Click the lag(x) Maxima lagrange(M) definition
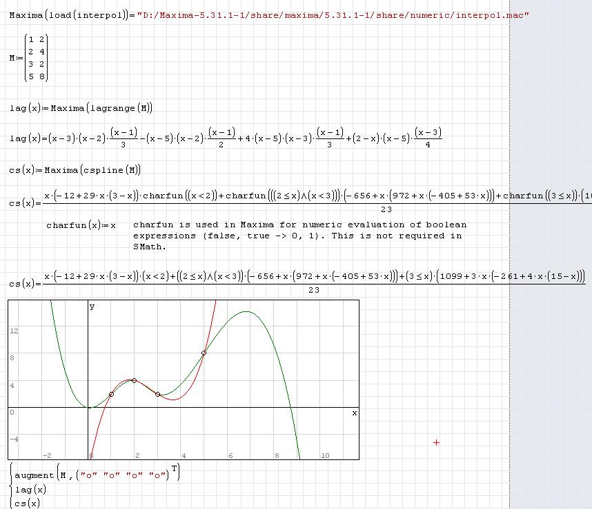Image resolution: width=592 pixels, height=509 pixels. pyautogui.click(x=81, y=108)
